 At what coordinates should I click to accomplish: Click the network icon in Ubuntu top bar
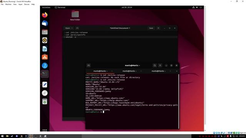click(193, 7)
